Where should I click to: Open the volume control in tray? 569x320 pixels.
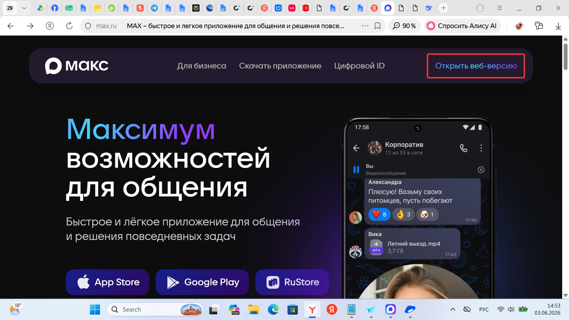(511, 309)
